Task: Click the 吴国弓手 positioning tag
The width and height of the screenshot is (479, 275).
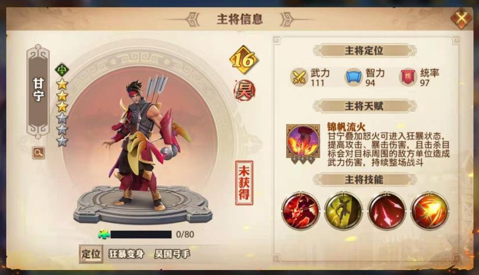Action: pos(172,254)
